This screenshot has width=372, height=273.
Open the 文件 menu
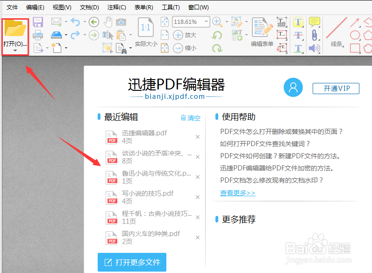pyautogui.click(x=12, y=7)
